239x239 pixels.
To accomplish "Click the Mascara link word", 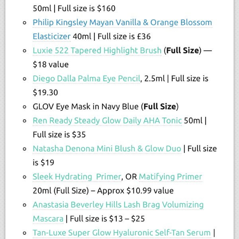I will 48,219.
